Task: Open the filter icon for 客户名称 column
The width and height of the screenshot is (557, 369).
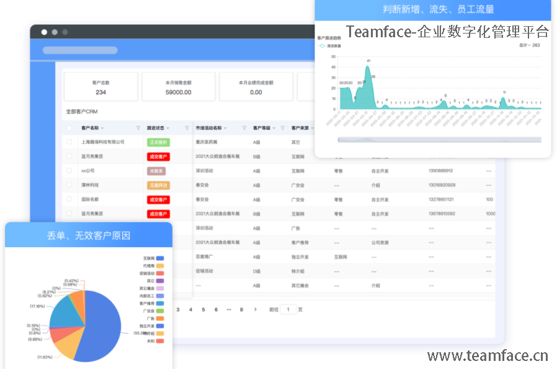Action: coord(138,128)
